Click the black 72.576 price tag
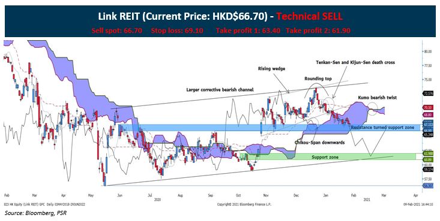Viewport: 440px width, 221px height. click(427, 94)
